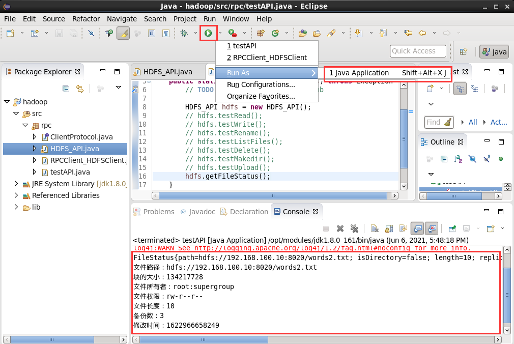Switch to the Problems tab
Viewport: 514px width, 344px height.
[154, 212]
